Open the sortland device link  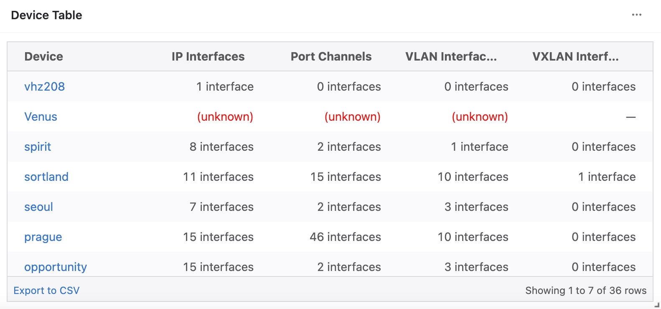[46, 177]
